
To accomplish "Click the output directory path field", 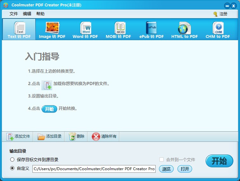I will click(94, 169).
